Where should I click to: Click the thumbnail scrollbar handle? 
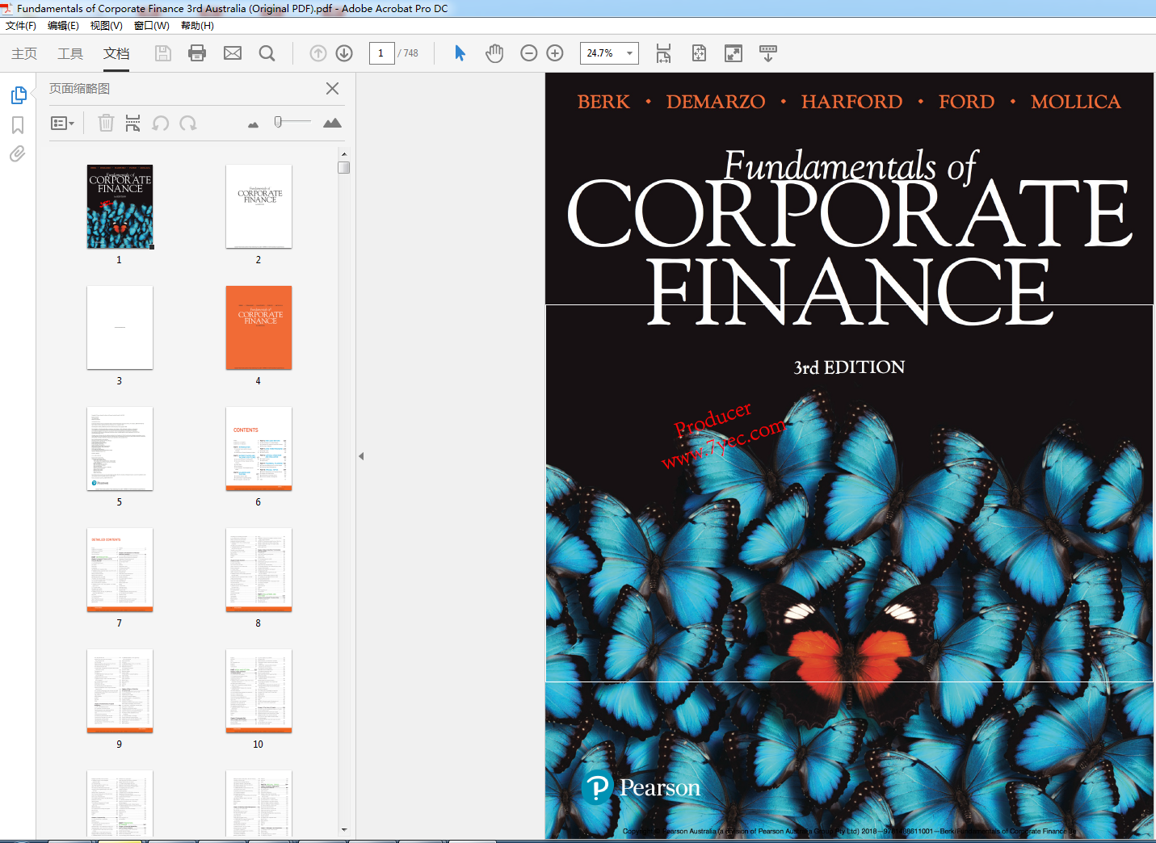point(344,167)
